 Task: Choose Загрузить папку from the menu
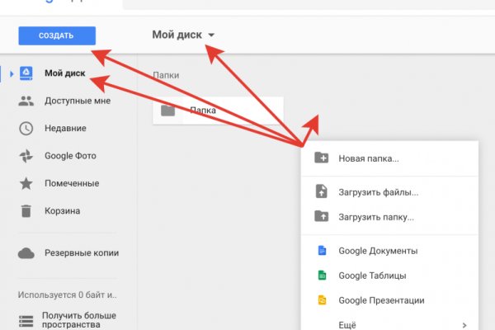pos(375,217)
